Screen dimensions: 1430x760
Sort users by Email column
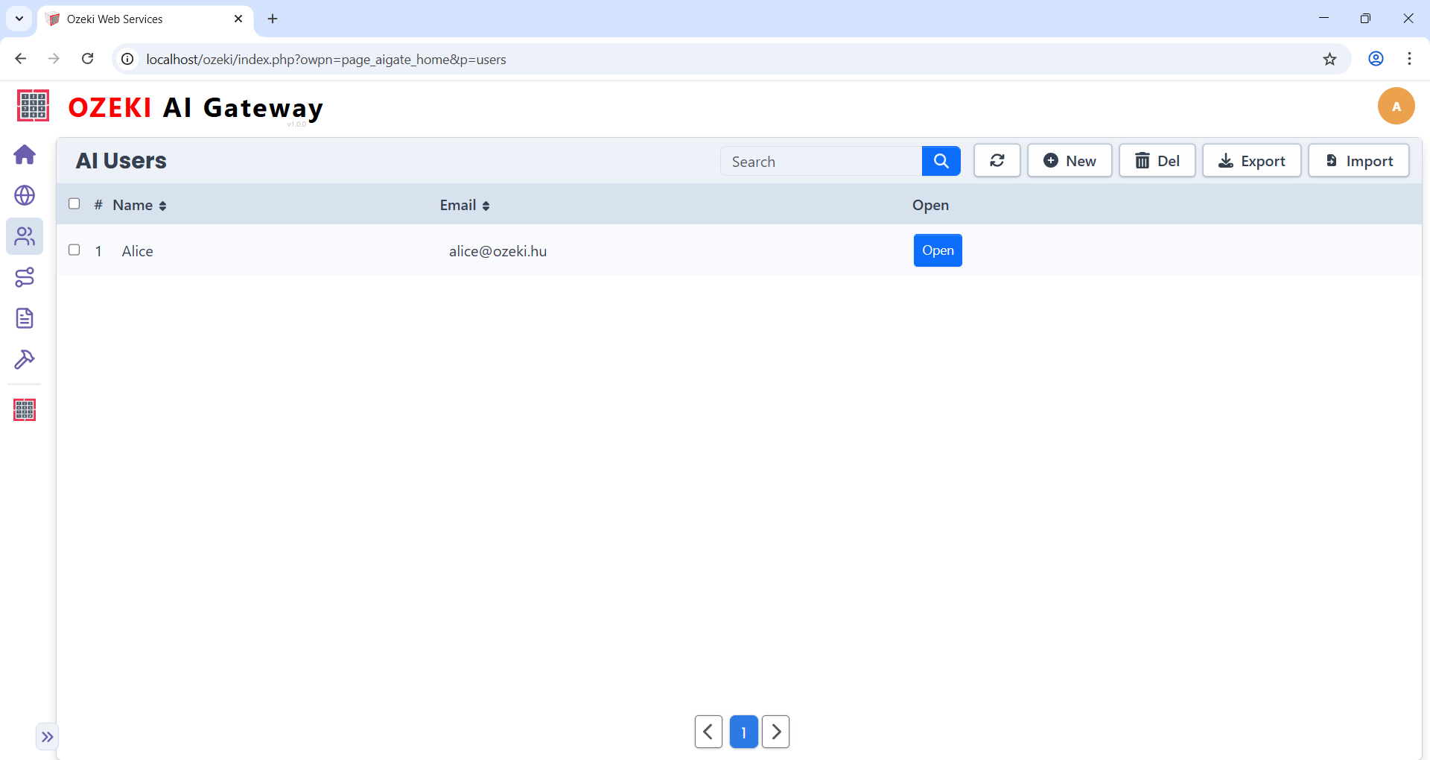(x=464, y=206)
